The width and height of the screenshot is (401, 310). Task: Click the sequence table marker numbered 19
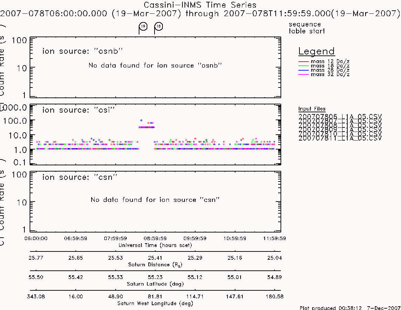click(x=143, y=27)
